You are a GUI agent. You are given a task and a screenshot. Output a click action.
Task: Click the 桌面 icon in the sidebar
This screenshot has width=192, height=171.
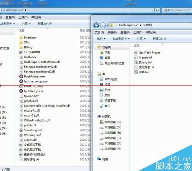coord(101,58)
